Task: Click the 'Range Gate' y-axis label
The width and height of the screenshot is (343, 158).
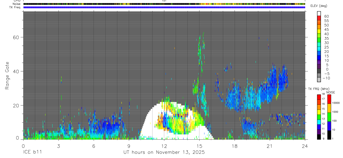Action: click(x=7, y=76)
